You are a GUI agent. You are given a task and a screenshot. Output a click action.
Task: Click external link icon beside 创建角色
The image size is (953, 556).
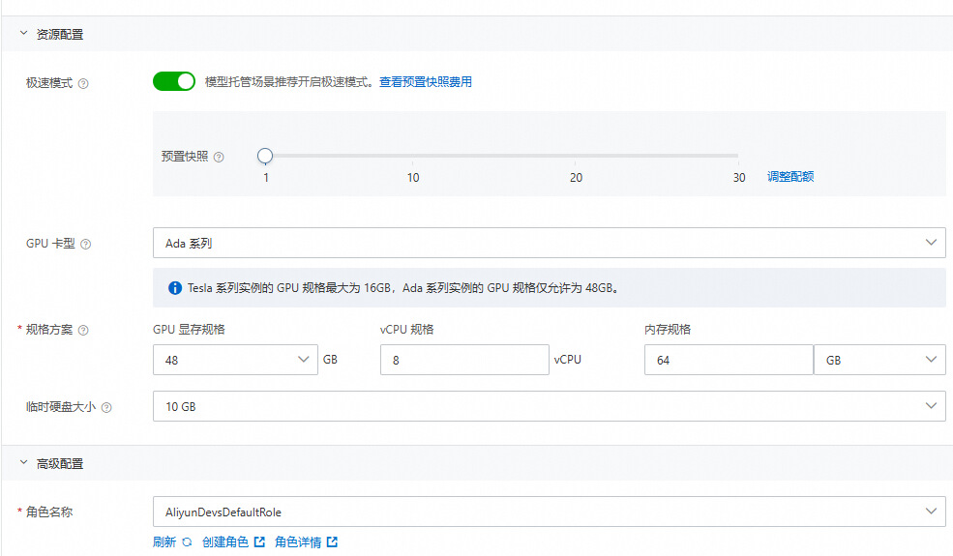point(259,542)
